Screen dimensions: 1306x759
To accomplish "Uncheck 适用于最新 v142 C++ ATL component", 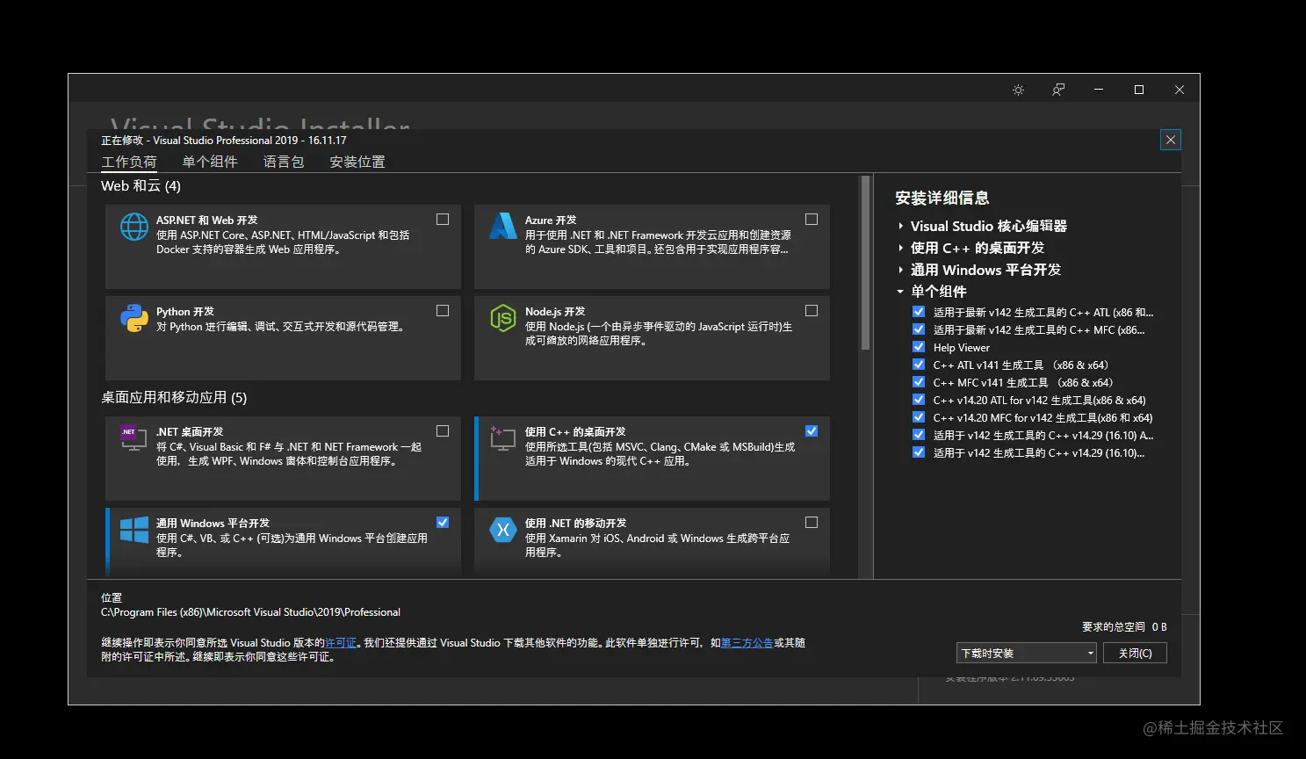I will [919, 312].
